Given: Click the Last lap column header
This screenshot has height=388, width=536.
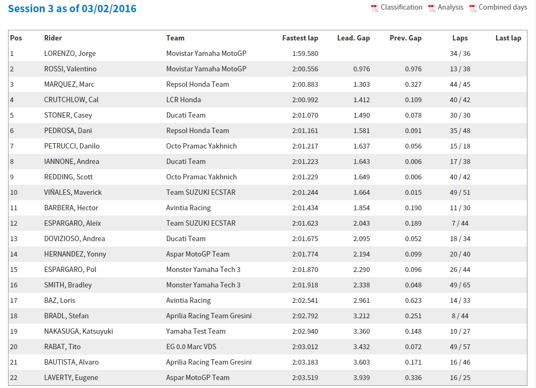Looking at the screenshot, I should (508, 38).
